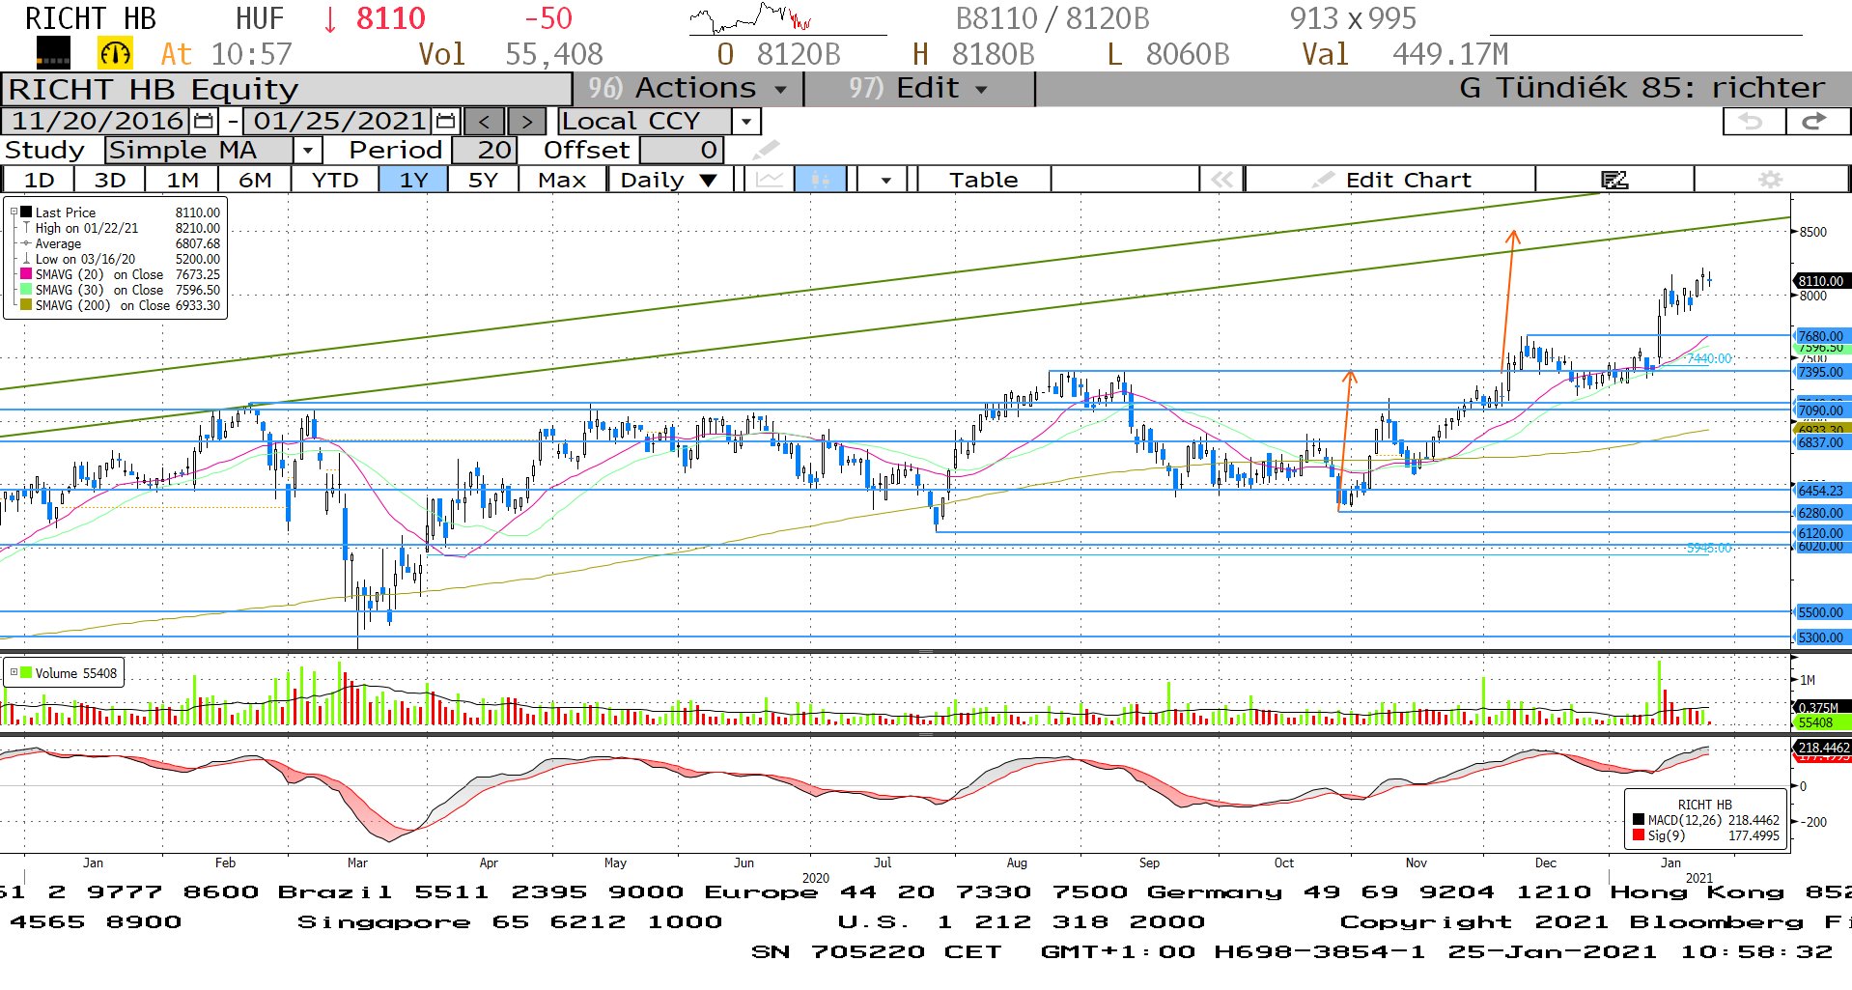Select the Max range tab
Screen dimensions: 1852x990
pos(562,180)
